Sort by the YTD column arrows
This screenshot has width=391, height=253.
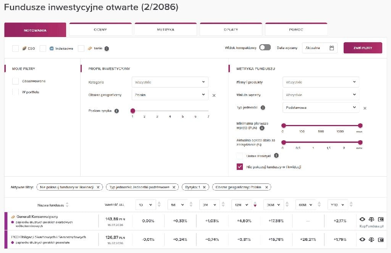coord(351,205)
